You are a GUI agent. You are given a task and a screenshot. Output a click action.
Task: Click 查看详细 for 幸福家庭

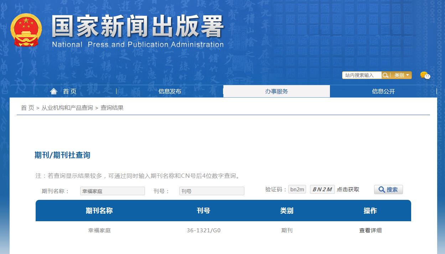tap(371, 230)
